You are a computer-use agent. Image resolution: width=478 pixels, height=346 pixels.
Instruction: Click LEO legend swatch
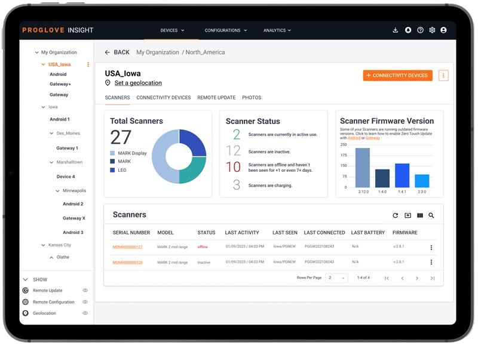[x=112, y=170]
